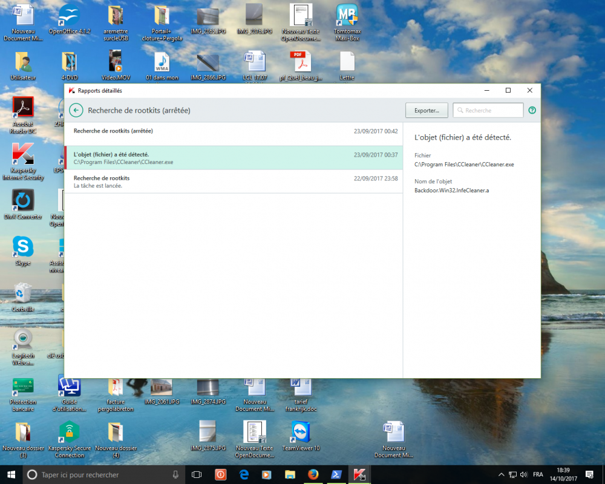Click the FRA language indicator

(x=538, y=474)
